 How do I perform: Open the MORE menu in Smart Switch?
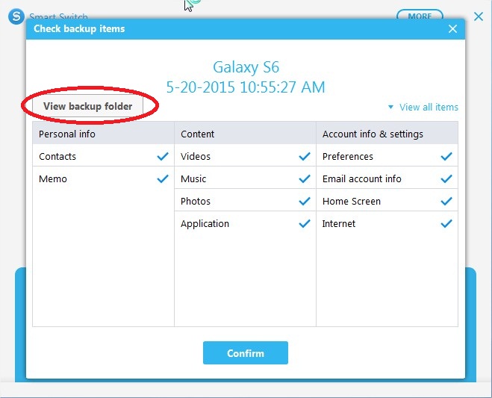420,15
